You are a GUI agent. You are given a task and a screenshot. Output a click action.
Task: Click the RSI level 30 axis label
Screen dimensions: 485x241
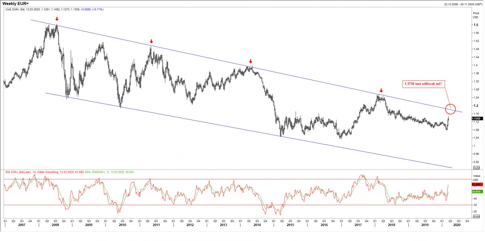[475, 205]
